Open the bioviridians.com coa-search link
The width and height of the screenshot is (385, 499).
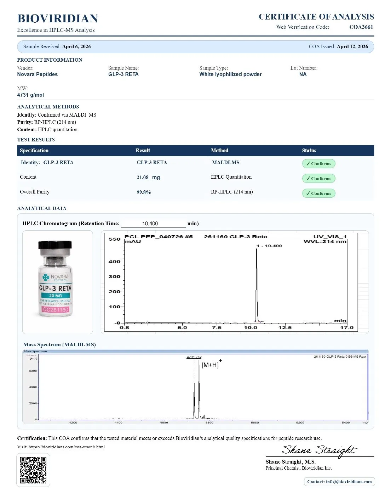[67, 447]
